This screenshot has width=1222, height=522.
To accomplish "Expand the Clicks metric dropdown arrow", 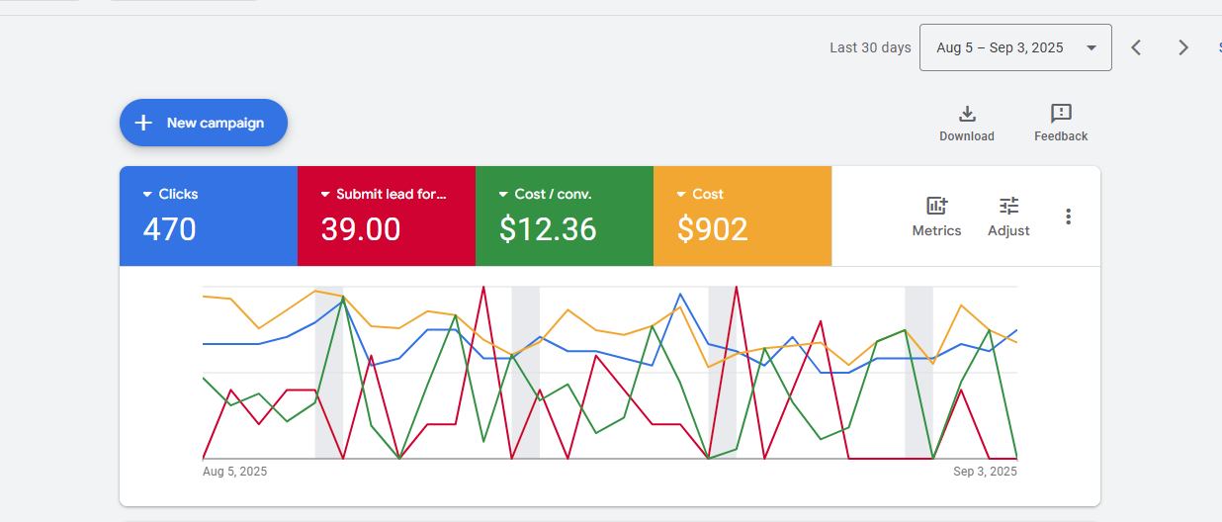I will pyautogui.click(x=147, y=195).
